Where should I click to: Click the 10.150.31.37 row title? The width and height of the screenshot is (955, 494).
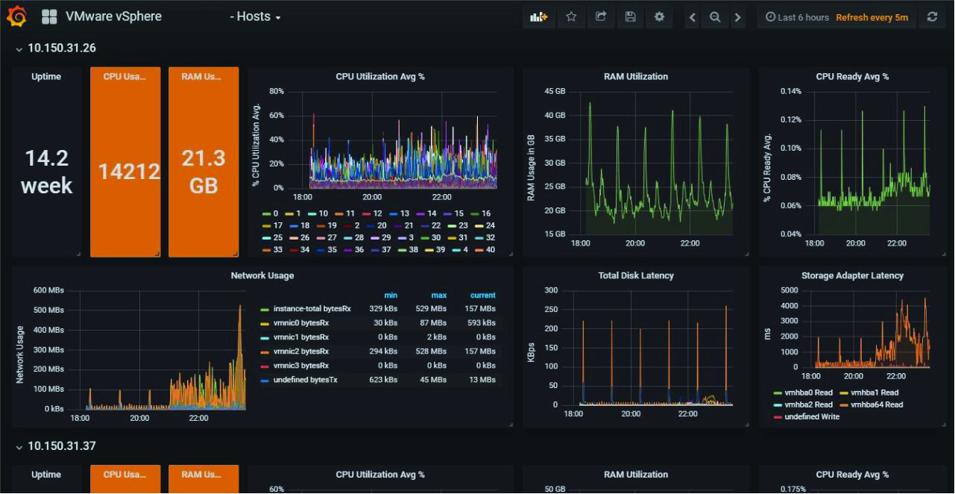point(62,446)
